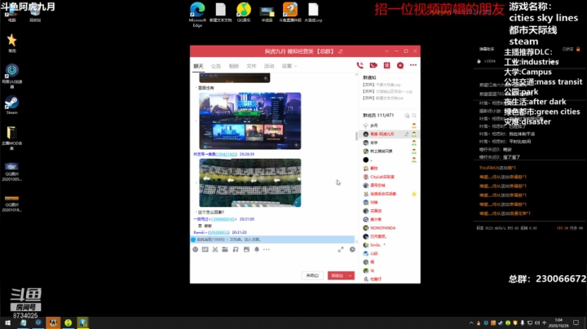Open first file entry in 群通知 panel
This screenshot has width=587, height=329.
(382, 85)
